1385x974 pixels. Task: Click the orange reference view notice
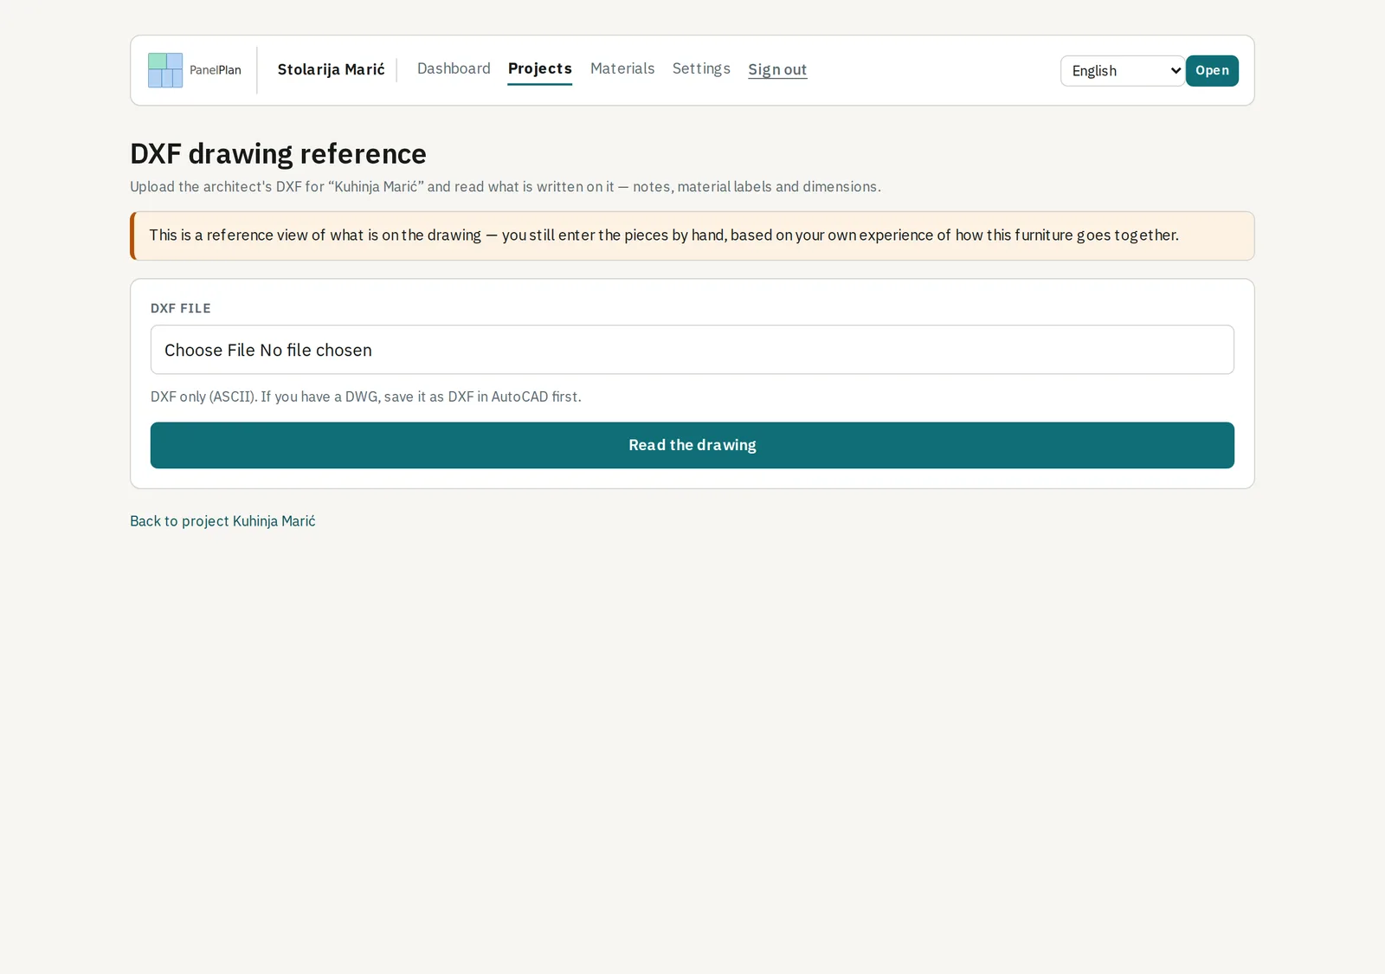click(x=692, y=235)
